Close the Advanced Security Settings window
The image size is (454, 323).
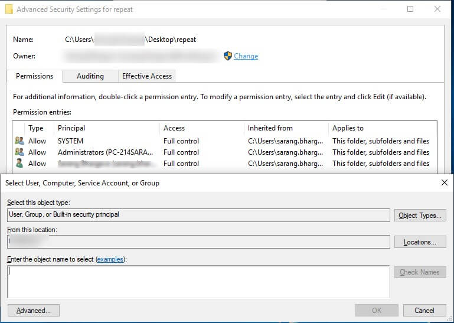tap(437, 9)
